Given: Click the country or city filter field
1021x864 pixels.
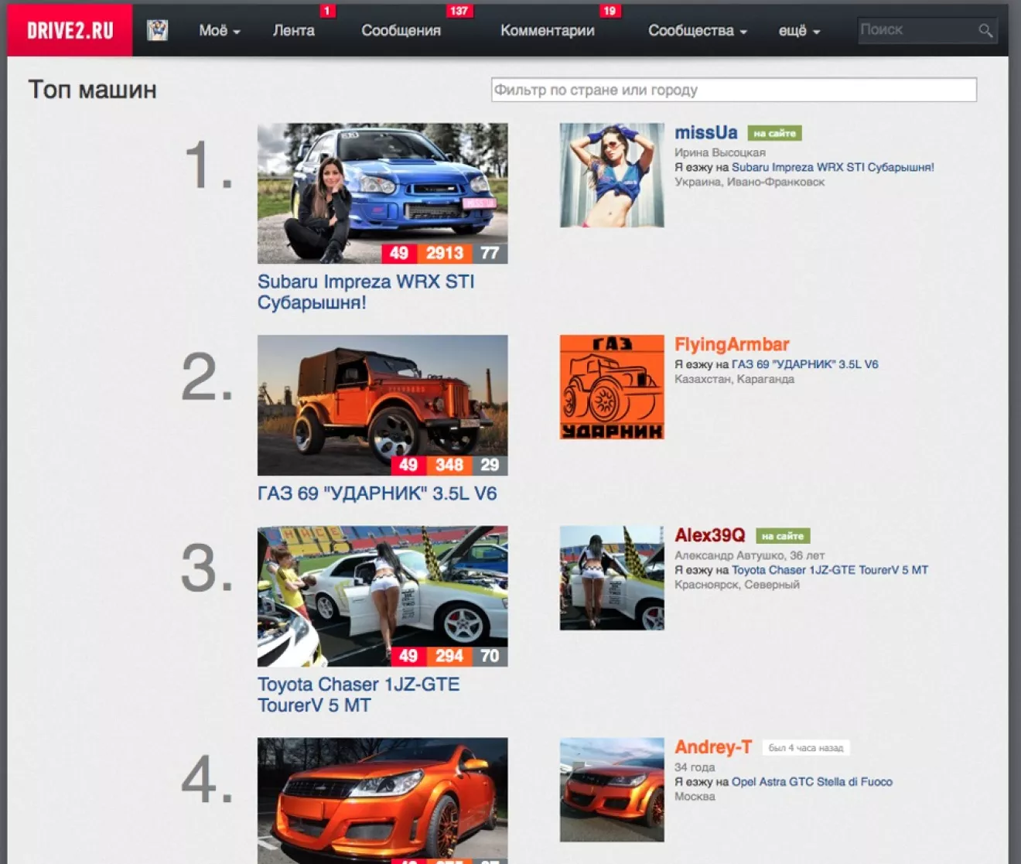Looking at the screenshot, I should coord(733,90).
